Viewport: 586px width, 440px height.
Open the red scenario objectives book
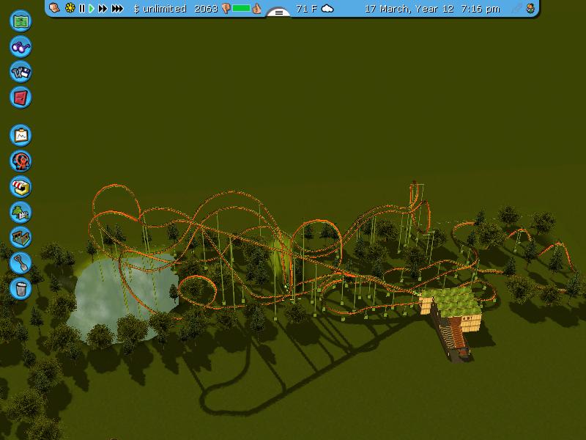(x=21, y=98)
